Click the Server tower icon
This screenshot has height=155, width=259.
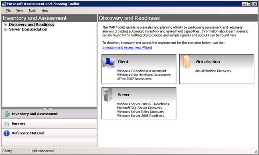click(108, 95)
